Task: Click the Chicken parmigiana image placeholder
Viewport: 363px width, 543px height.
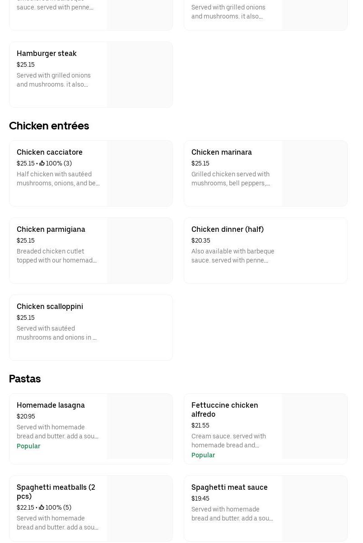Action: tap(140, 251)
